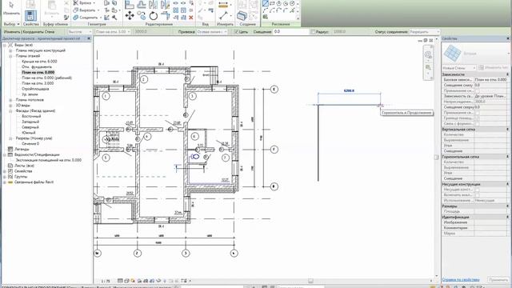512x288 pixels.
Task: Open the Стройплощадка floor plan view
Action: click(x=35, y=89)
